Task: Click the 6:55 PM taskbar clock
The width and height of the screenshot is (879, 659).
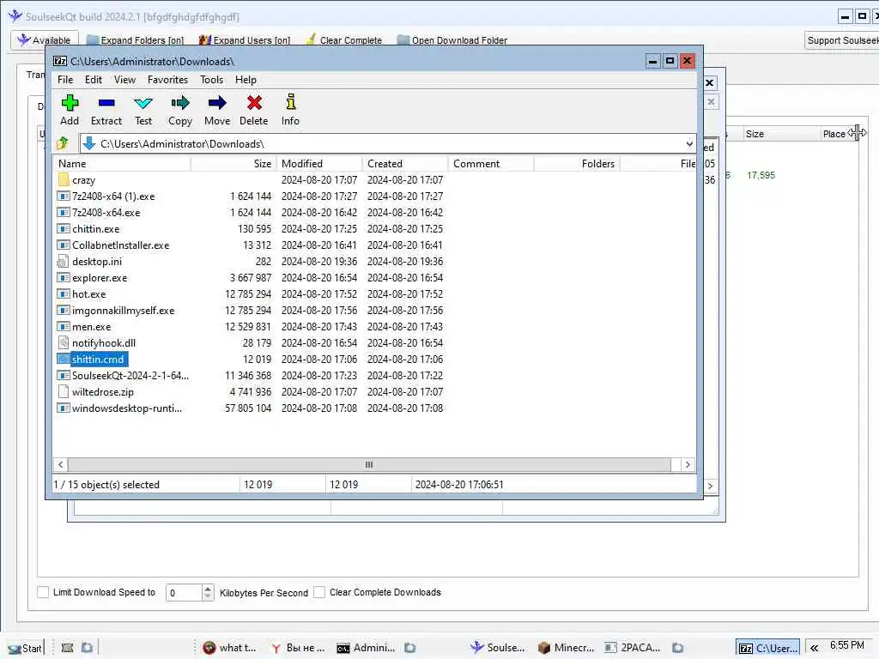Action: tap(847, 645)
